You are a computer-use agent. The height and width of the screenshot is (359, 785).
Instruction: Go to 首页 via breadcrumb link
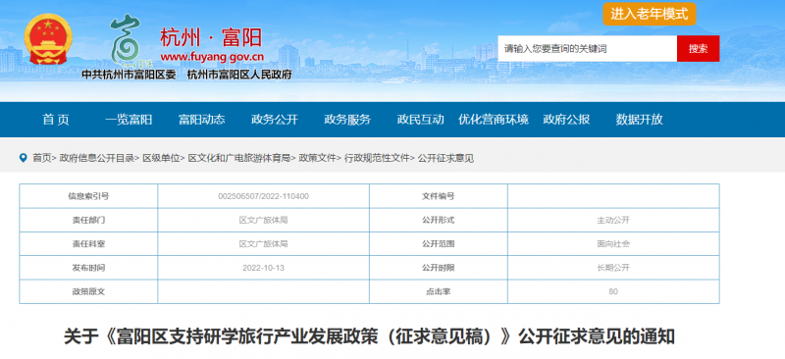click(x=41, y=158)
